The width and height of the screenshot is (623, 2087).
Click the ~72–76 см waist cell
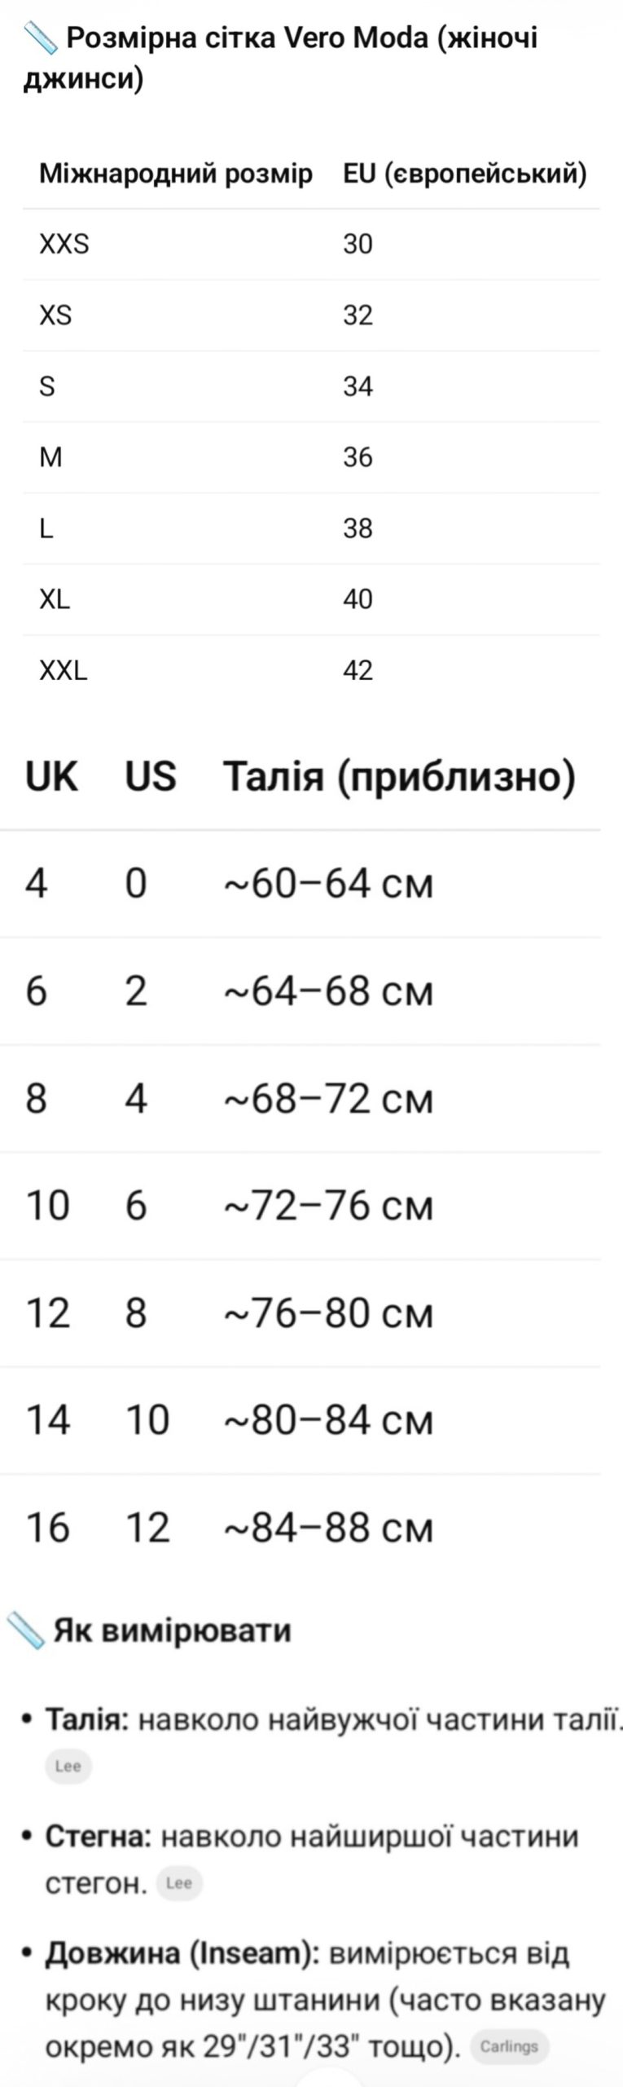click(x=328, y=1206)
